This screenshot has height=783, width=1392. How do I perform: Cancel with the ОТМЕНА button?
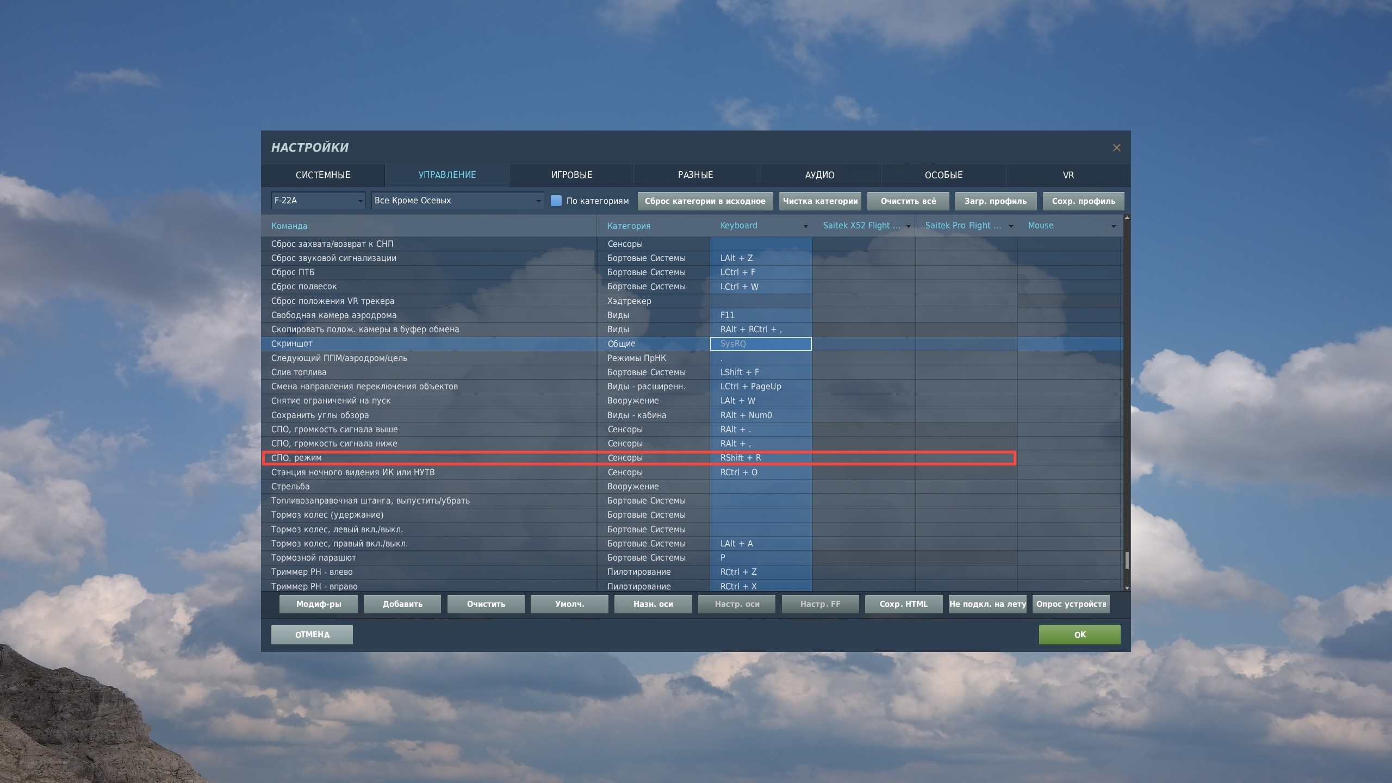click(x=312, y=635)
